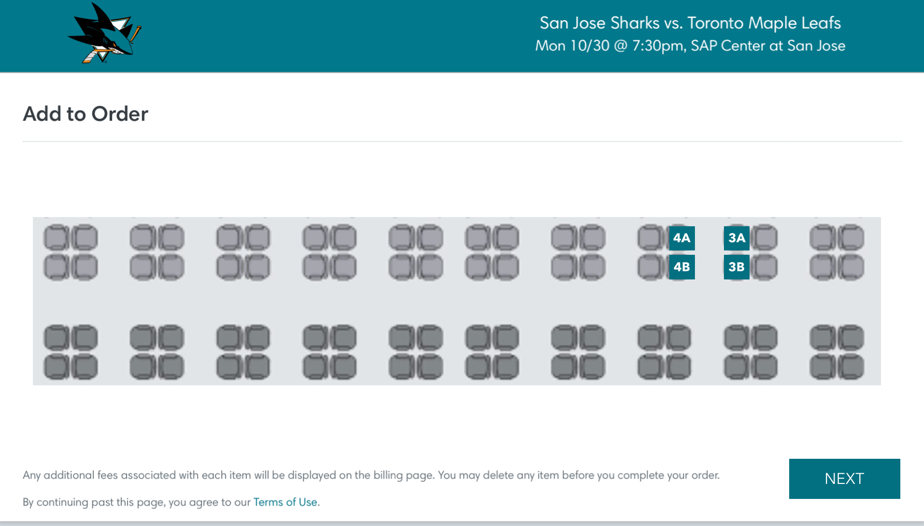
Task: Select seat 3A
Action: pos(736,238)
